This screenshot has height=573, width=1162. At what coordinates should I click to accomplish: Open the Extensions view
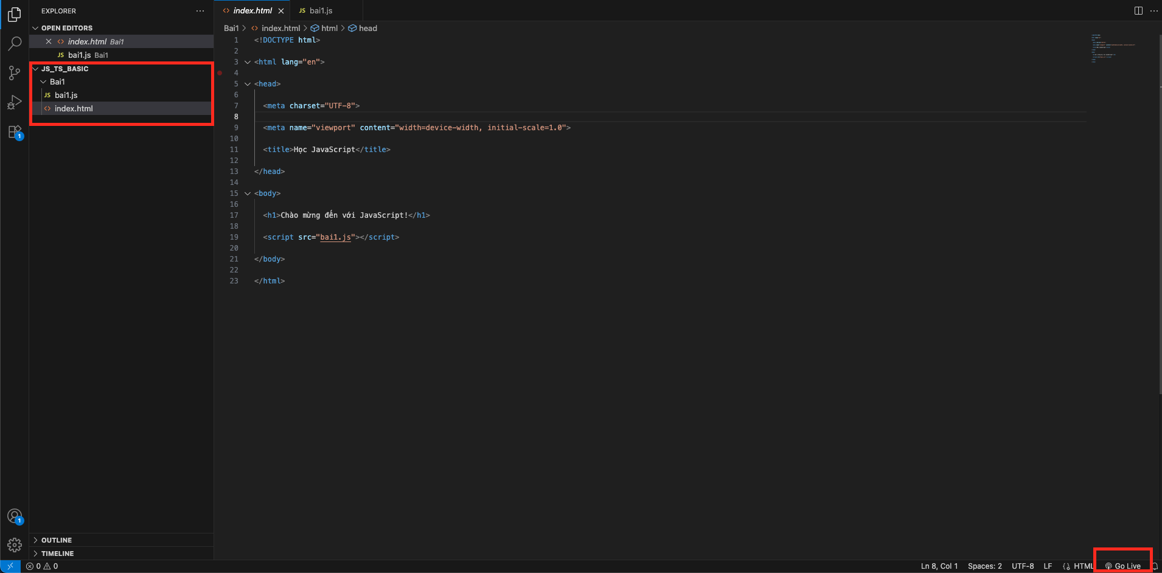[15, 132]
